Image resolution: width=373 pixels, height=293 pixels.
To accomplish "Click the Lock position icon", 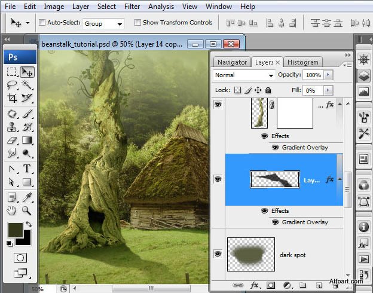I will point(258,90).
